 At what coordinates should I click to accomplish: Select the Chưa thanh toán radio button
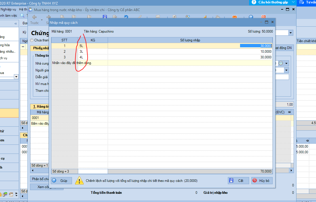tap(32, 40)
